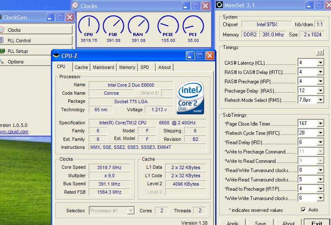Image resolution: width=331 pixels, height=225 pixels.
Task: Click the MemSet title bar icon
Action: coord(219,4)
